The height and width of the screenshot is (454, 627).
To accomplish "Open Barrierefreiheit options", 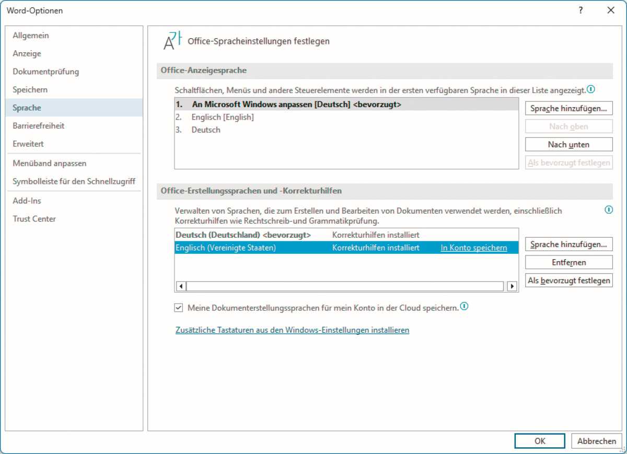I will [74, 125].
